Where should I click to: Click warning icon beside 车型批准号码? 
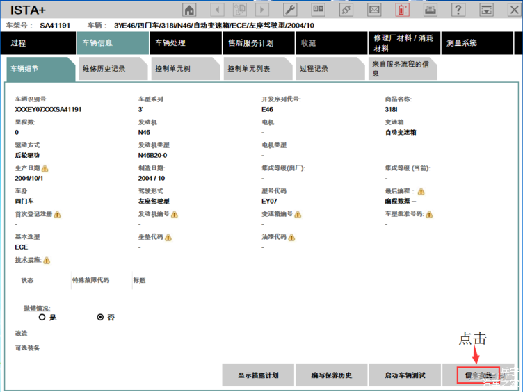pos(429,214)
